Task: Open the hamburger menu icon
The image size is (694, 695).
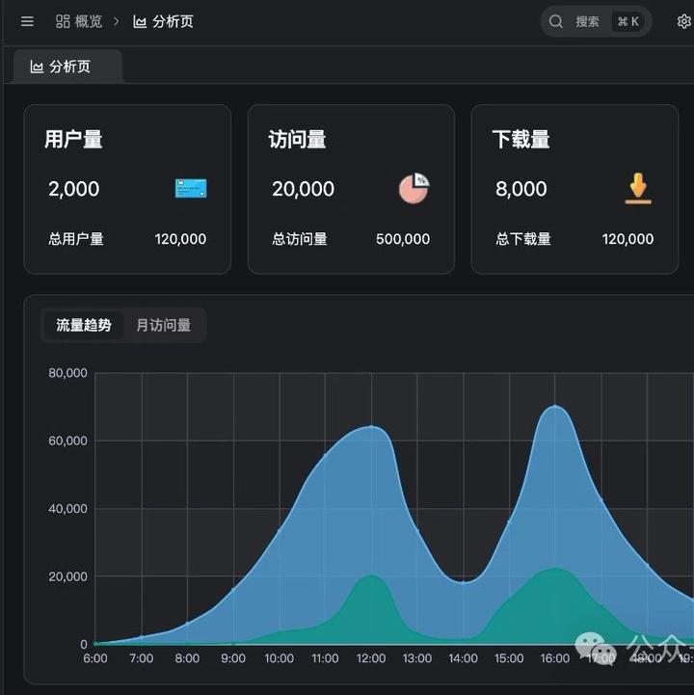Action: point(27,21)
